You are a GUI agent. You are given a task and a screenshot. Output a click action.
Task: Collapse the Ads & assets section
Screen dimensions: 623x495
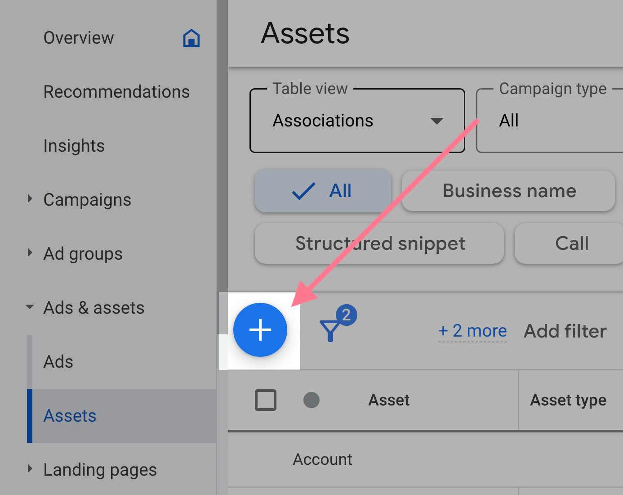click(x=30, y=307)
